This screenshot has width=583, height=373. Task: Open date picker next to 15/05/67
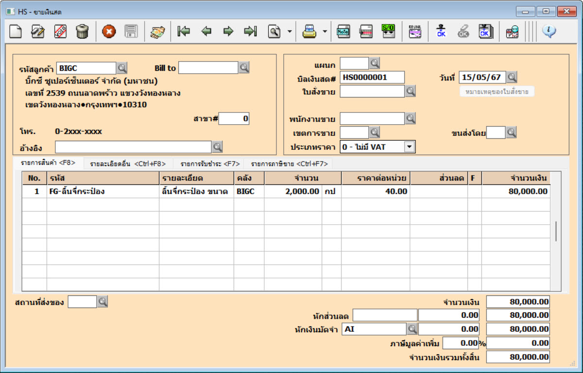click(x=512, y=77)
